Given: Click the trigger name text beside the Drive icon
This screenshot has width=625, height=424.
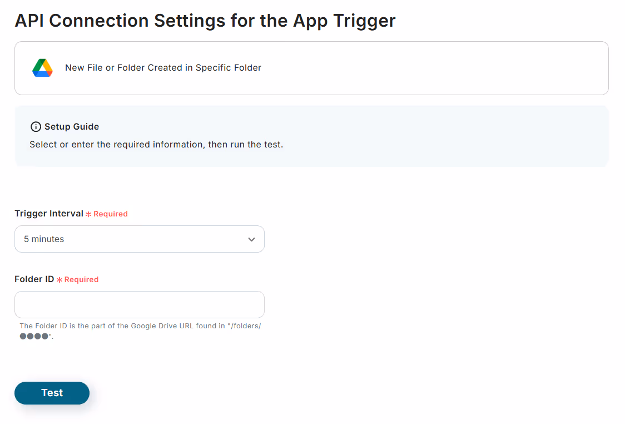Looking at the screenshot, I should (x=163, y=68).
